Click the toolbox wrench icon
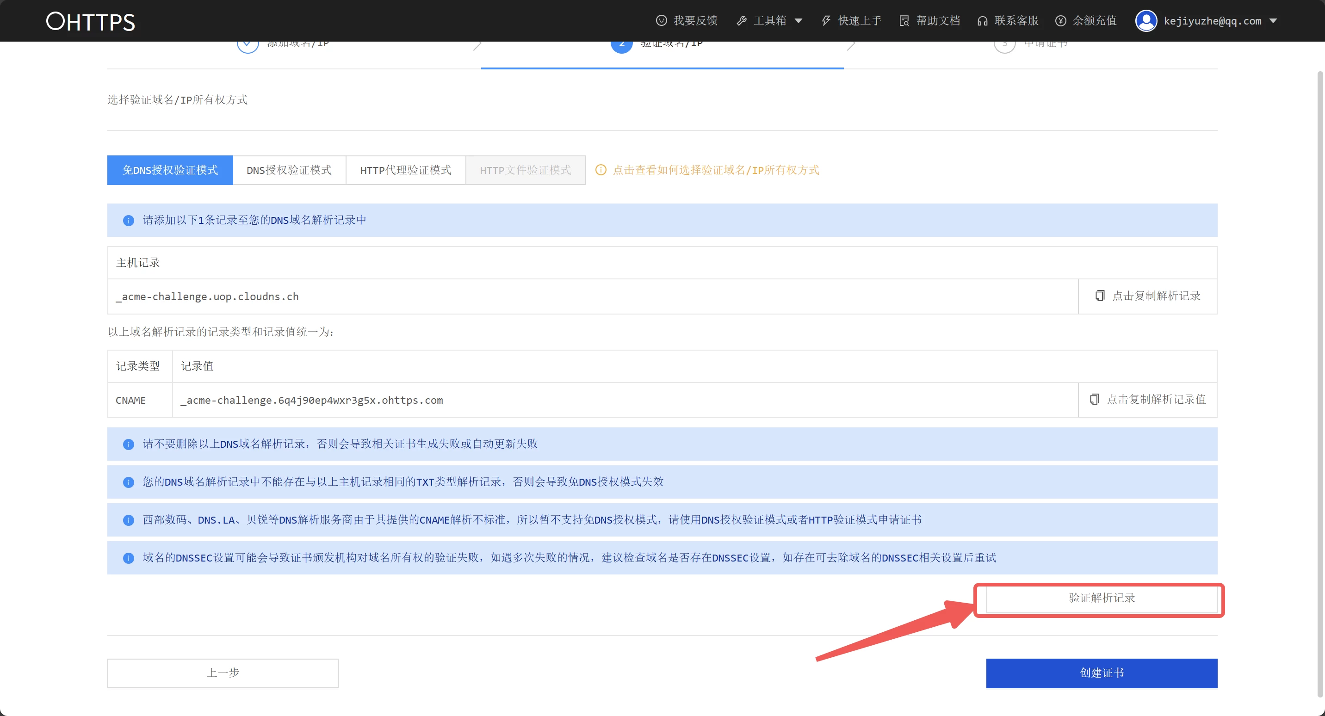 (741, 20)
